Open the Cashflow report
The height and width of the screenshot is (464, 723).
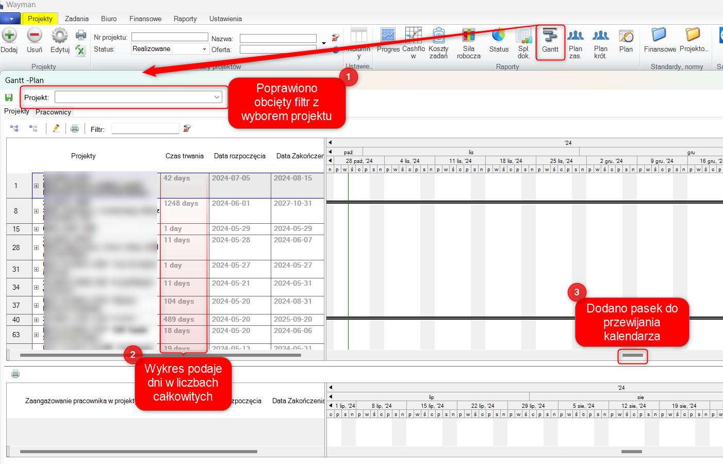pos(414,35)
